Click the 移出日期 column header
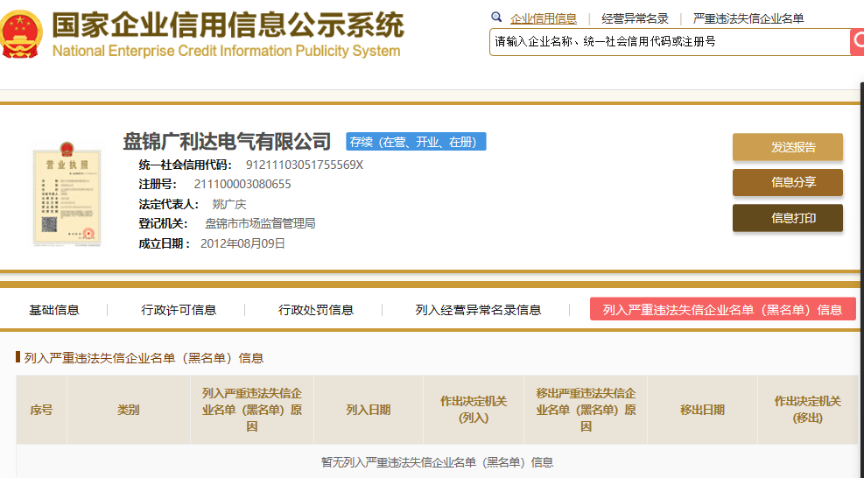The image size is (864, 478). pyautogui.click(x=703, y=410)
